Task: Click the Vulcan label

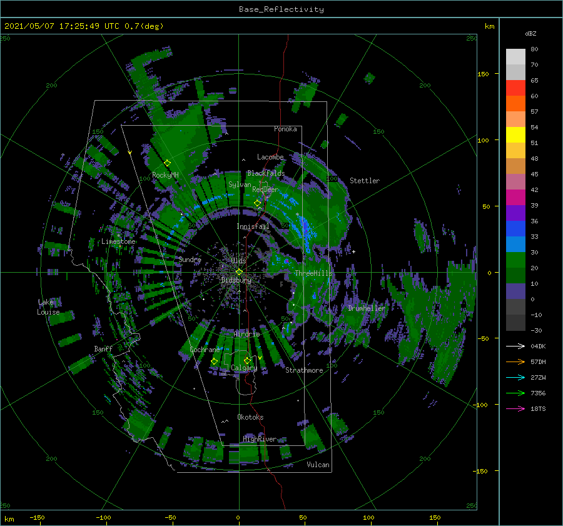Action: (x=318, y=465)
